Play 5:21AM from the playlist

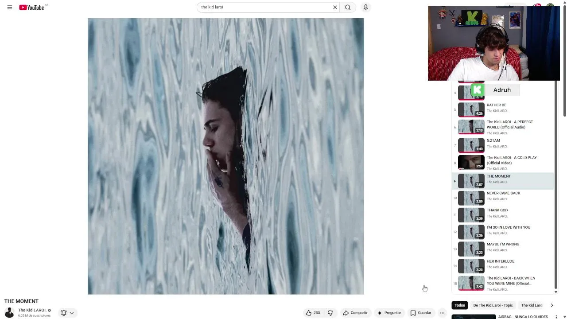pyautogui.click(x=503, y=145)
